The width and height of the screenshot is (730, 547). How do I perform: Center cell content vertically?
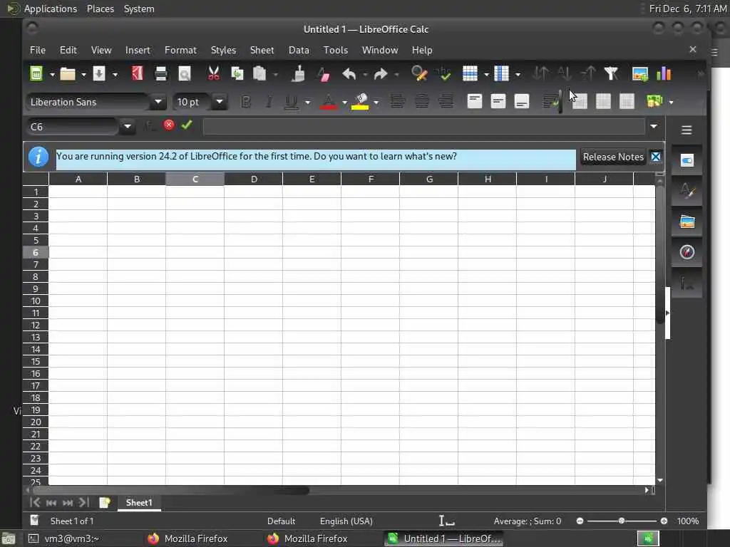point(498,101)
